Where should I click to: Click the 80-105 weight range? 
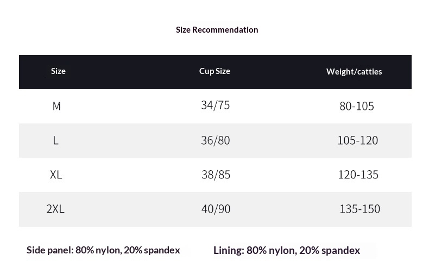[357, 106]
